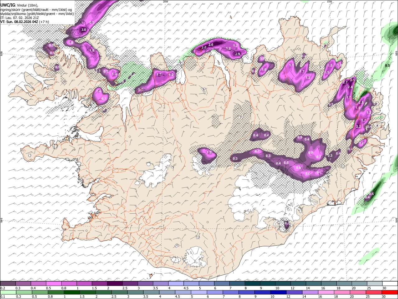Click the palest green swatch starting lower legend
398x299 pixels.
(8, 292)
